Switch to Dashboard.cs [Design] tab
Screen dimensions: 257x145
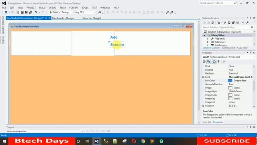click(x=63, y=18)
